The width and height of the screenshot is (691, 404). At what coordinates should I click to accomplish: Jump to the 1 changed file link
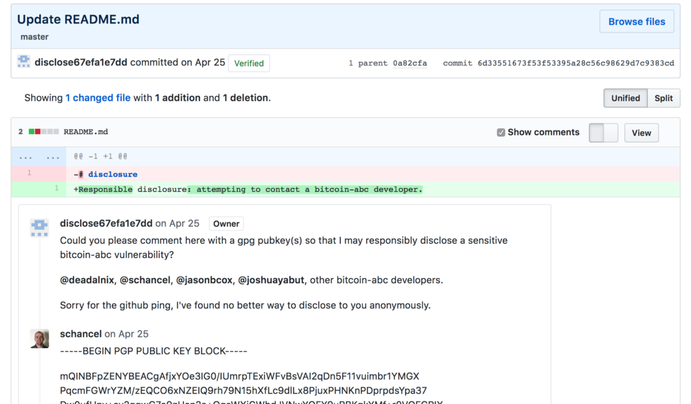(98, 98)
